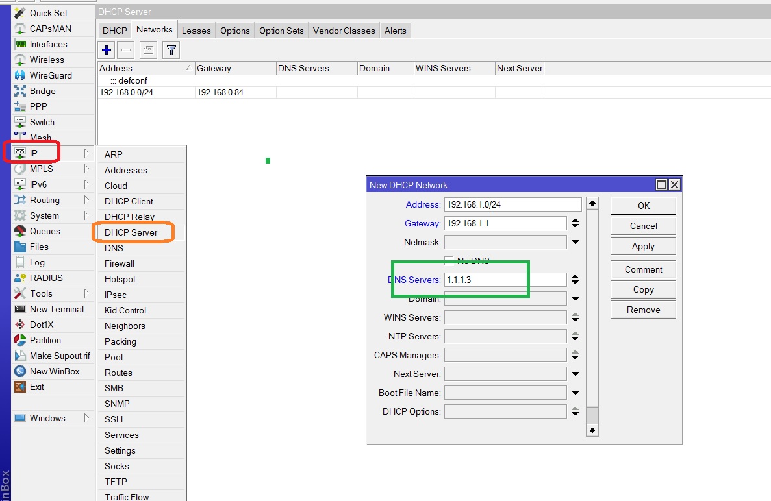The image size is (771, 501).
Task: Open the Queues sidebar item
Action: tap(45, 231)
